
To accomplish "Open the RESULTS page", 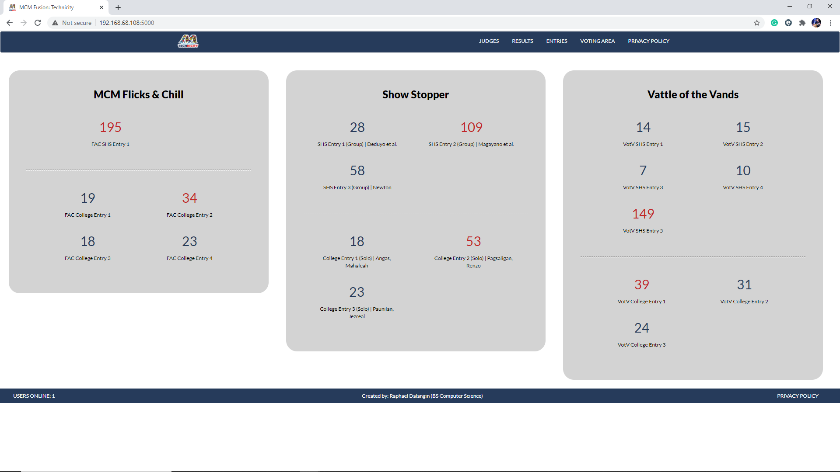I will tap(522, 41).
